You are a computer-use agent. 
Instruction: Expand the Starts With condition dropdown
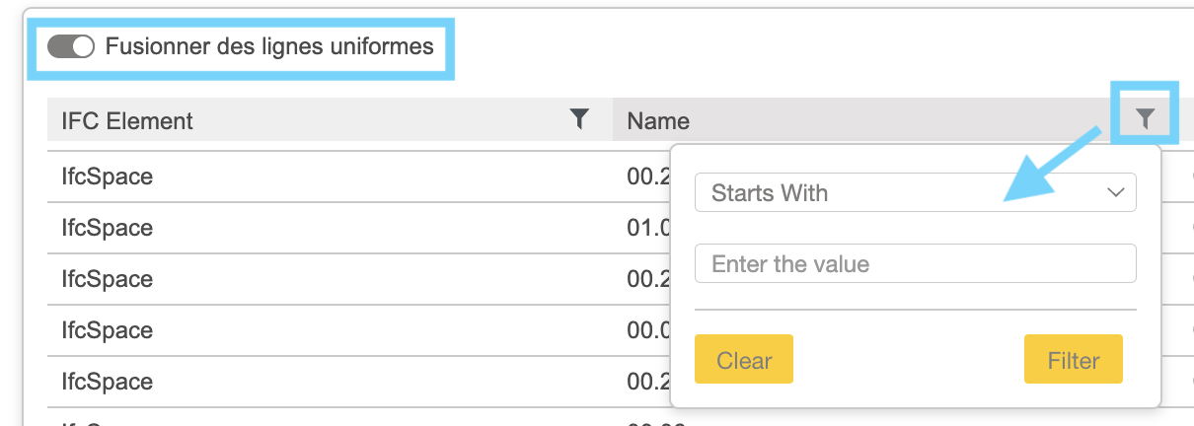(916, 192)
